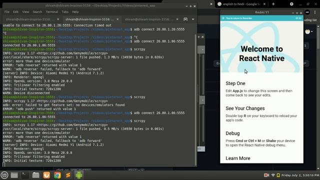The height and width of the screenshot is (180, 320).
Task: Expand the terminal tab list dropdown arrow
Action: point(193,19)
